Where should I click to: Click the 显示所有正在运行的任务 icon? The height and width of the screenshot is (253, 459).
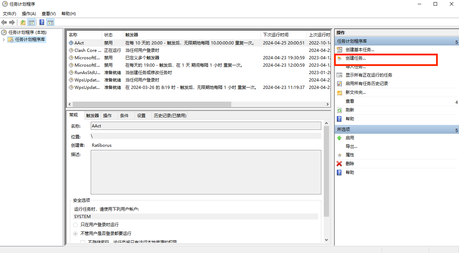point(339,75)
